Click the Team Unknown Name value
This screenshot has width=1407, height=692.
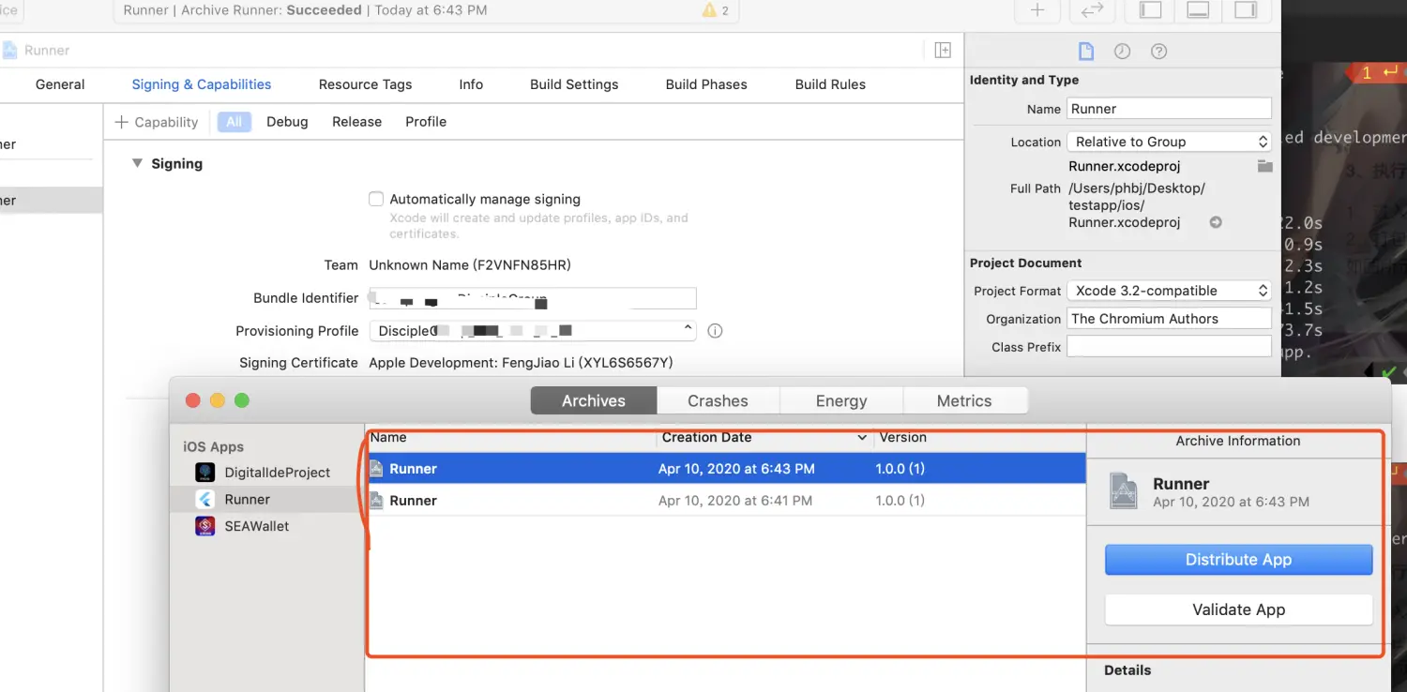pos(470,265)
